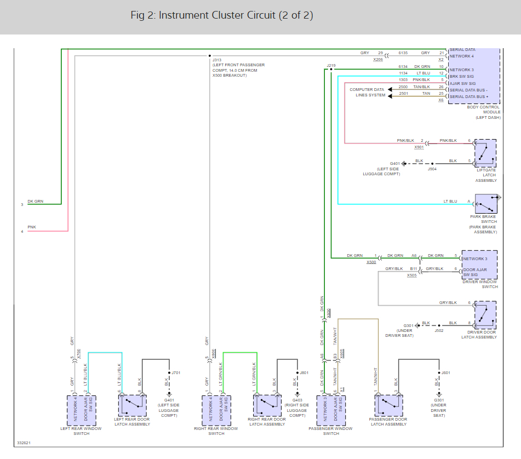Select the Fig 2 Instrument Cluster Circuit title

[222, 15]
